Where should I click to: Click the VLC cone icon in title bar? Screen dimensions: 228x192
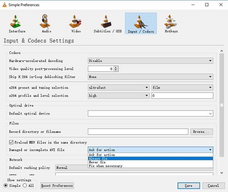pos(5,5)
